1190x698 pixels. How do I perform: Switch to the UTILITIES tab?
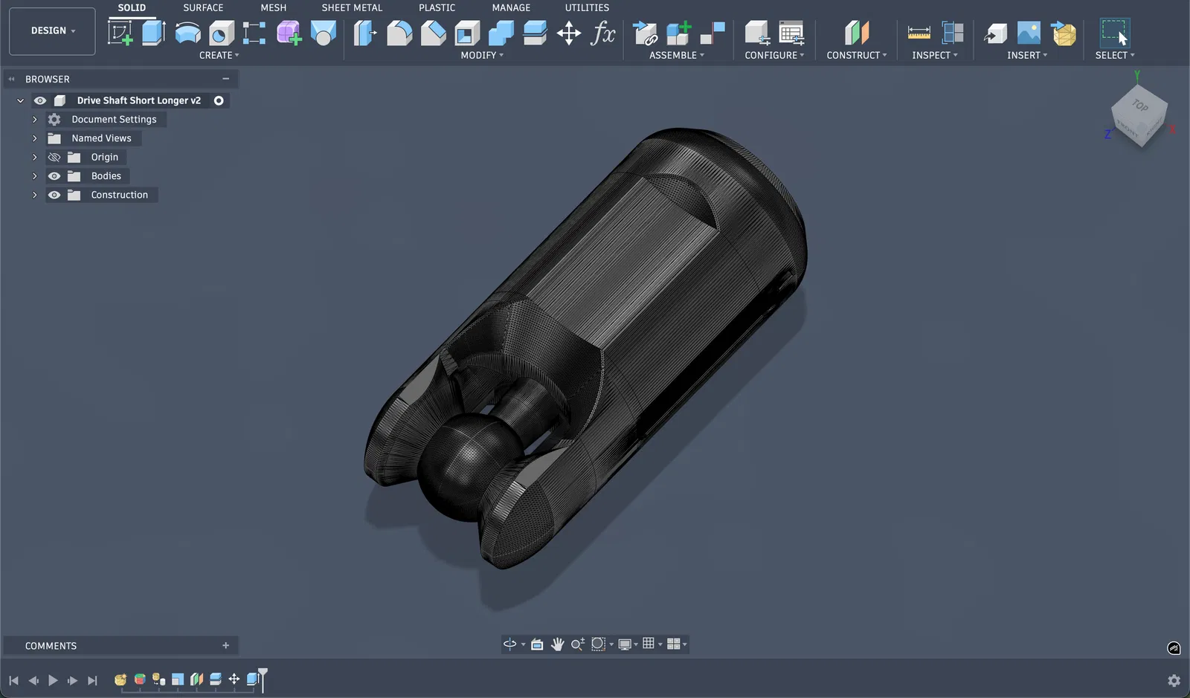(x=587, y=7)
